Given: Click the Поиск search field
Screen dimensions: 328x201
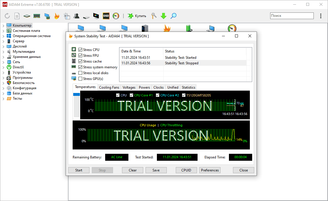Looking at the screenshot, I should pyautogui.click(x=292, y=16).
